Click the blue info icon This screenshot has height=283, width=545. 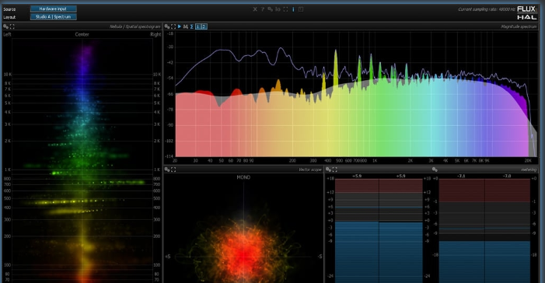(x=293, y=9)
